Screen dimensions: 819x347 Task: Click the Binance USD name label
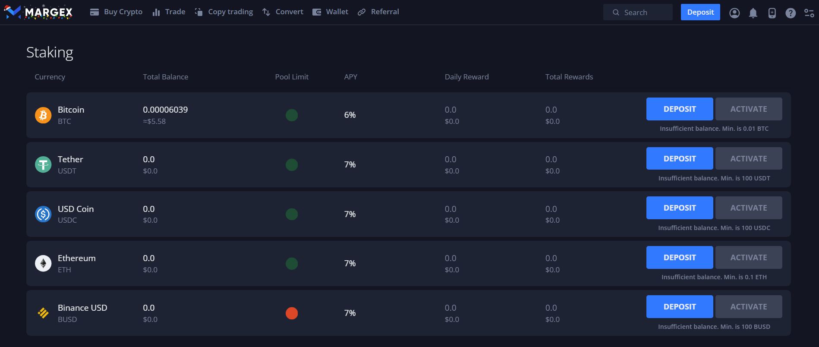[82, 308]
